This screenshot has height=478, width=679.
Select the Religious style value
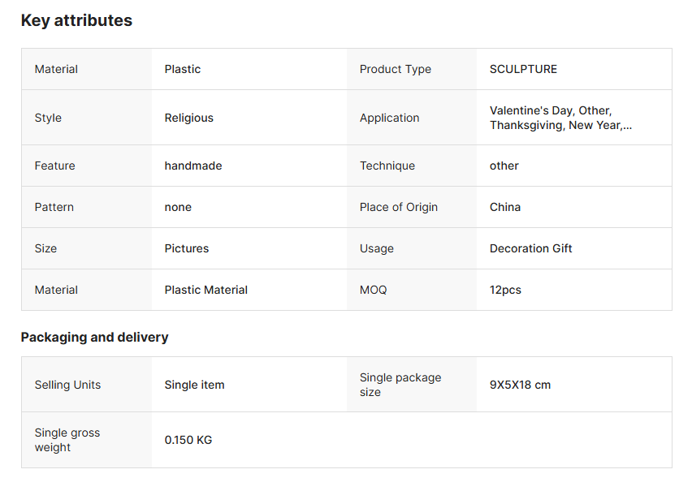188,118
